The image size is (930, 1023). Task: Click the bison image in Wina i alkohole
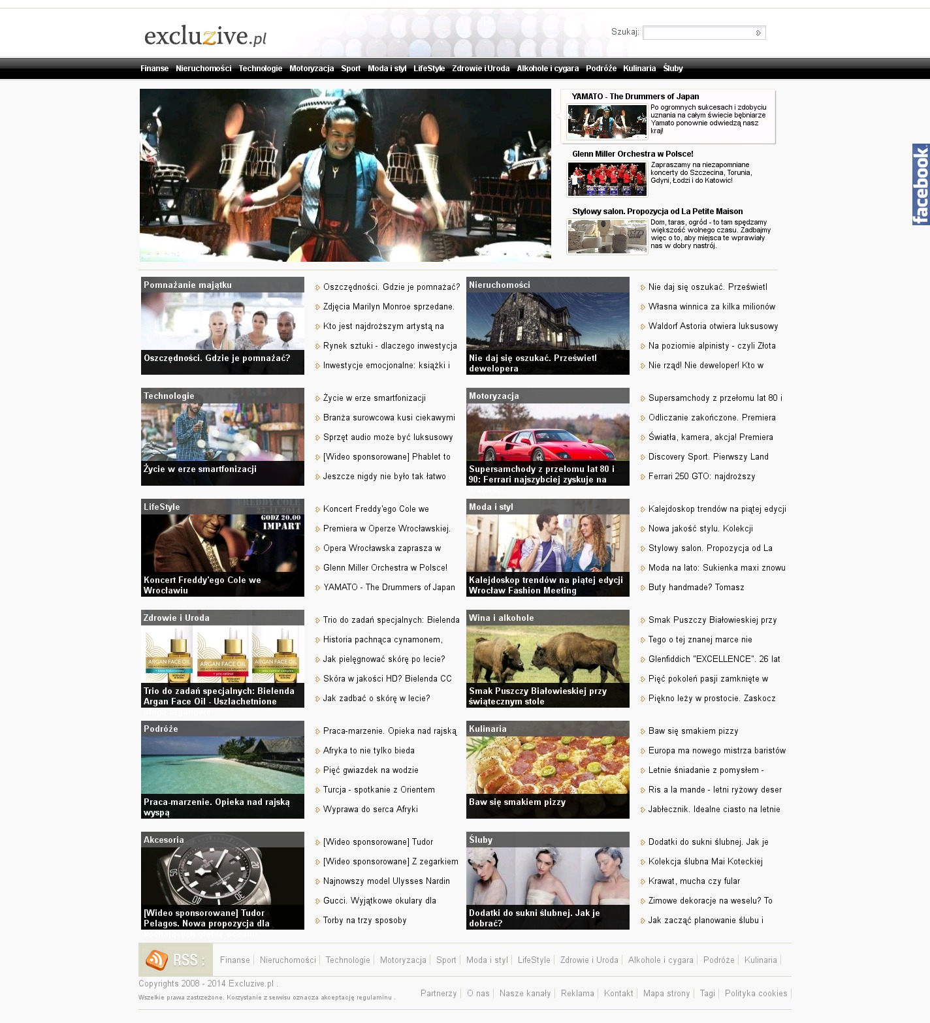click(547, 655)
